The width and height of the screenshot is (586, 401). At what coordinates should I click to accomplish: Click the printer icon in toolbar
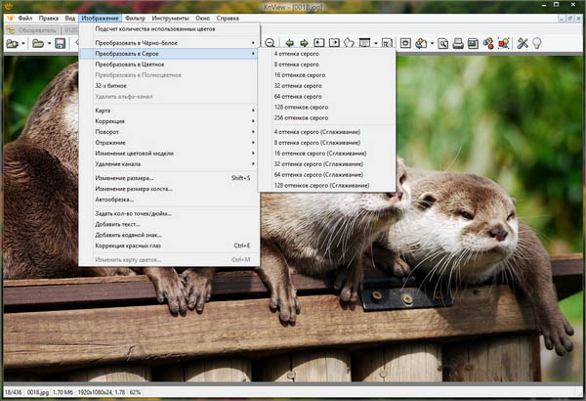(x=458, y=44)
